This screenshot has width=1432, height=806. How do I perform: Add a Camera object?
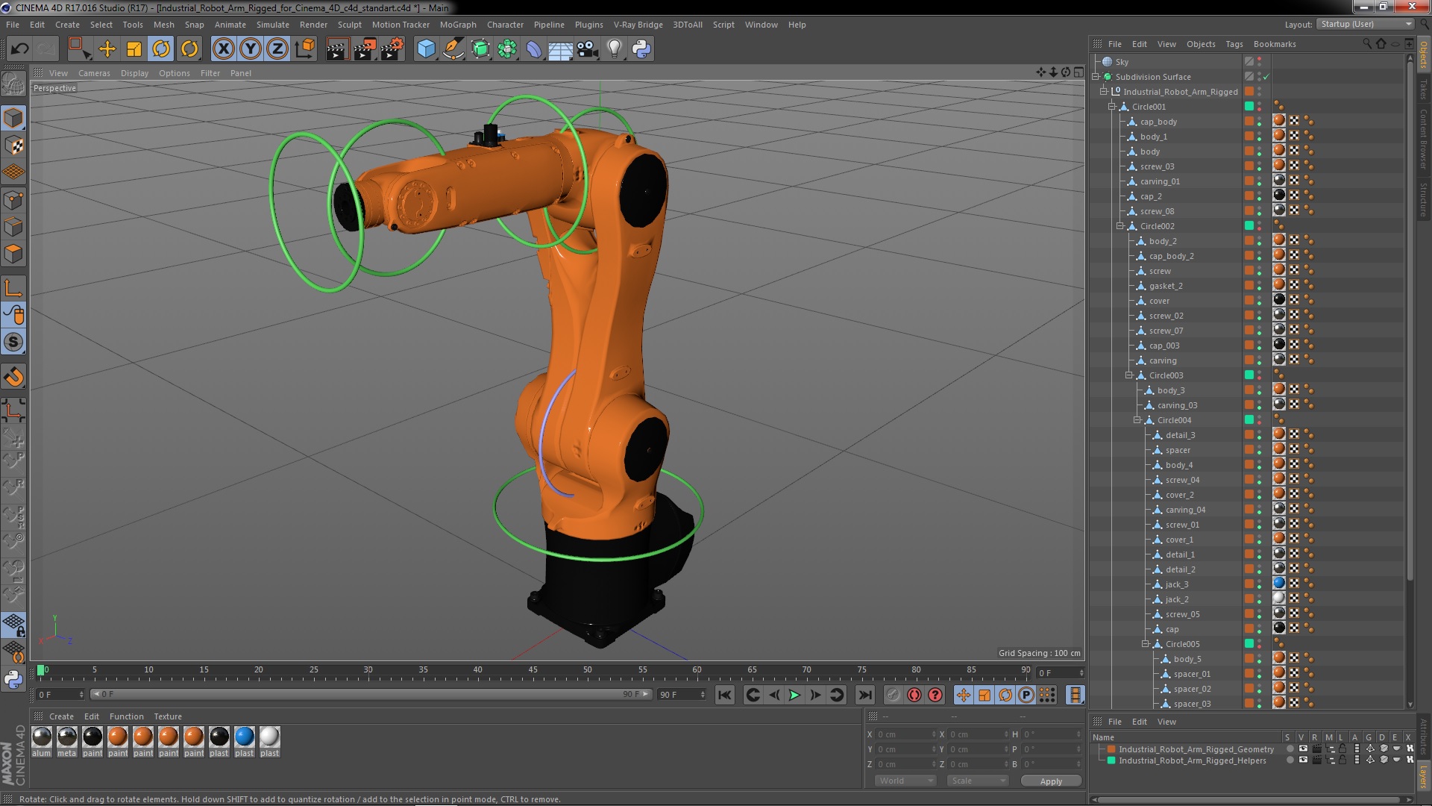tap(588, 49)
